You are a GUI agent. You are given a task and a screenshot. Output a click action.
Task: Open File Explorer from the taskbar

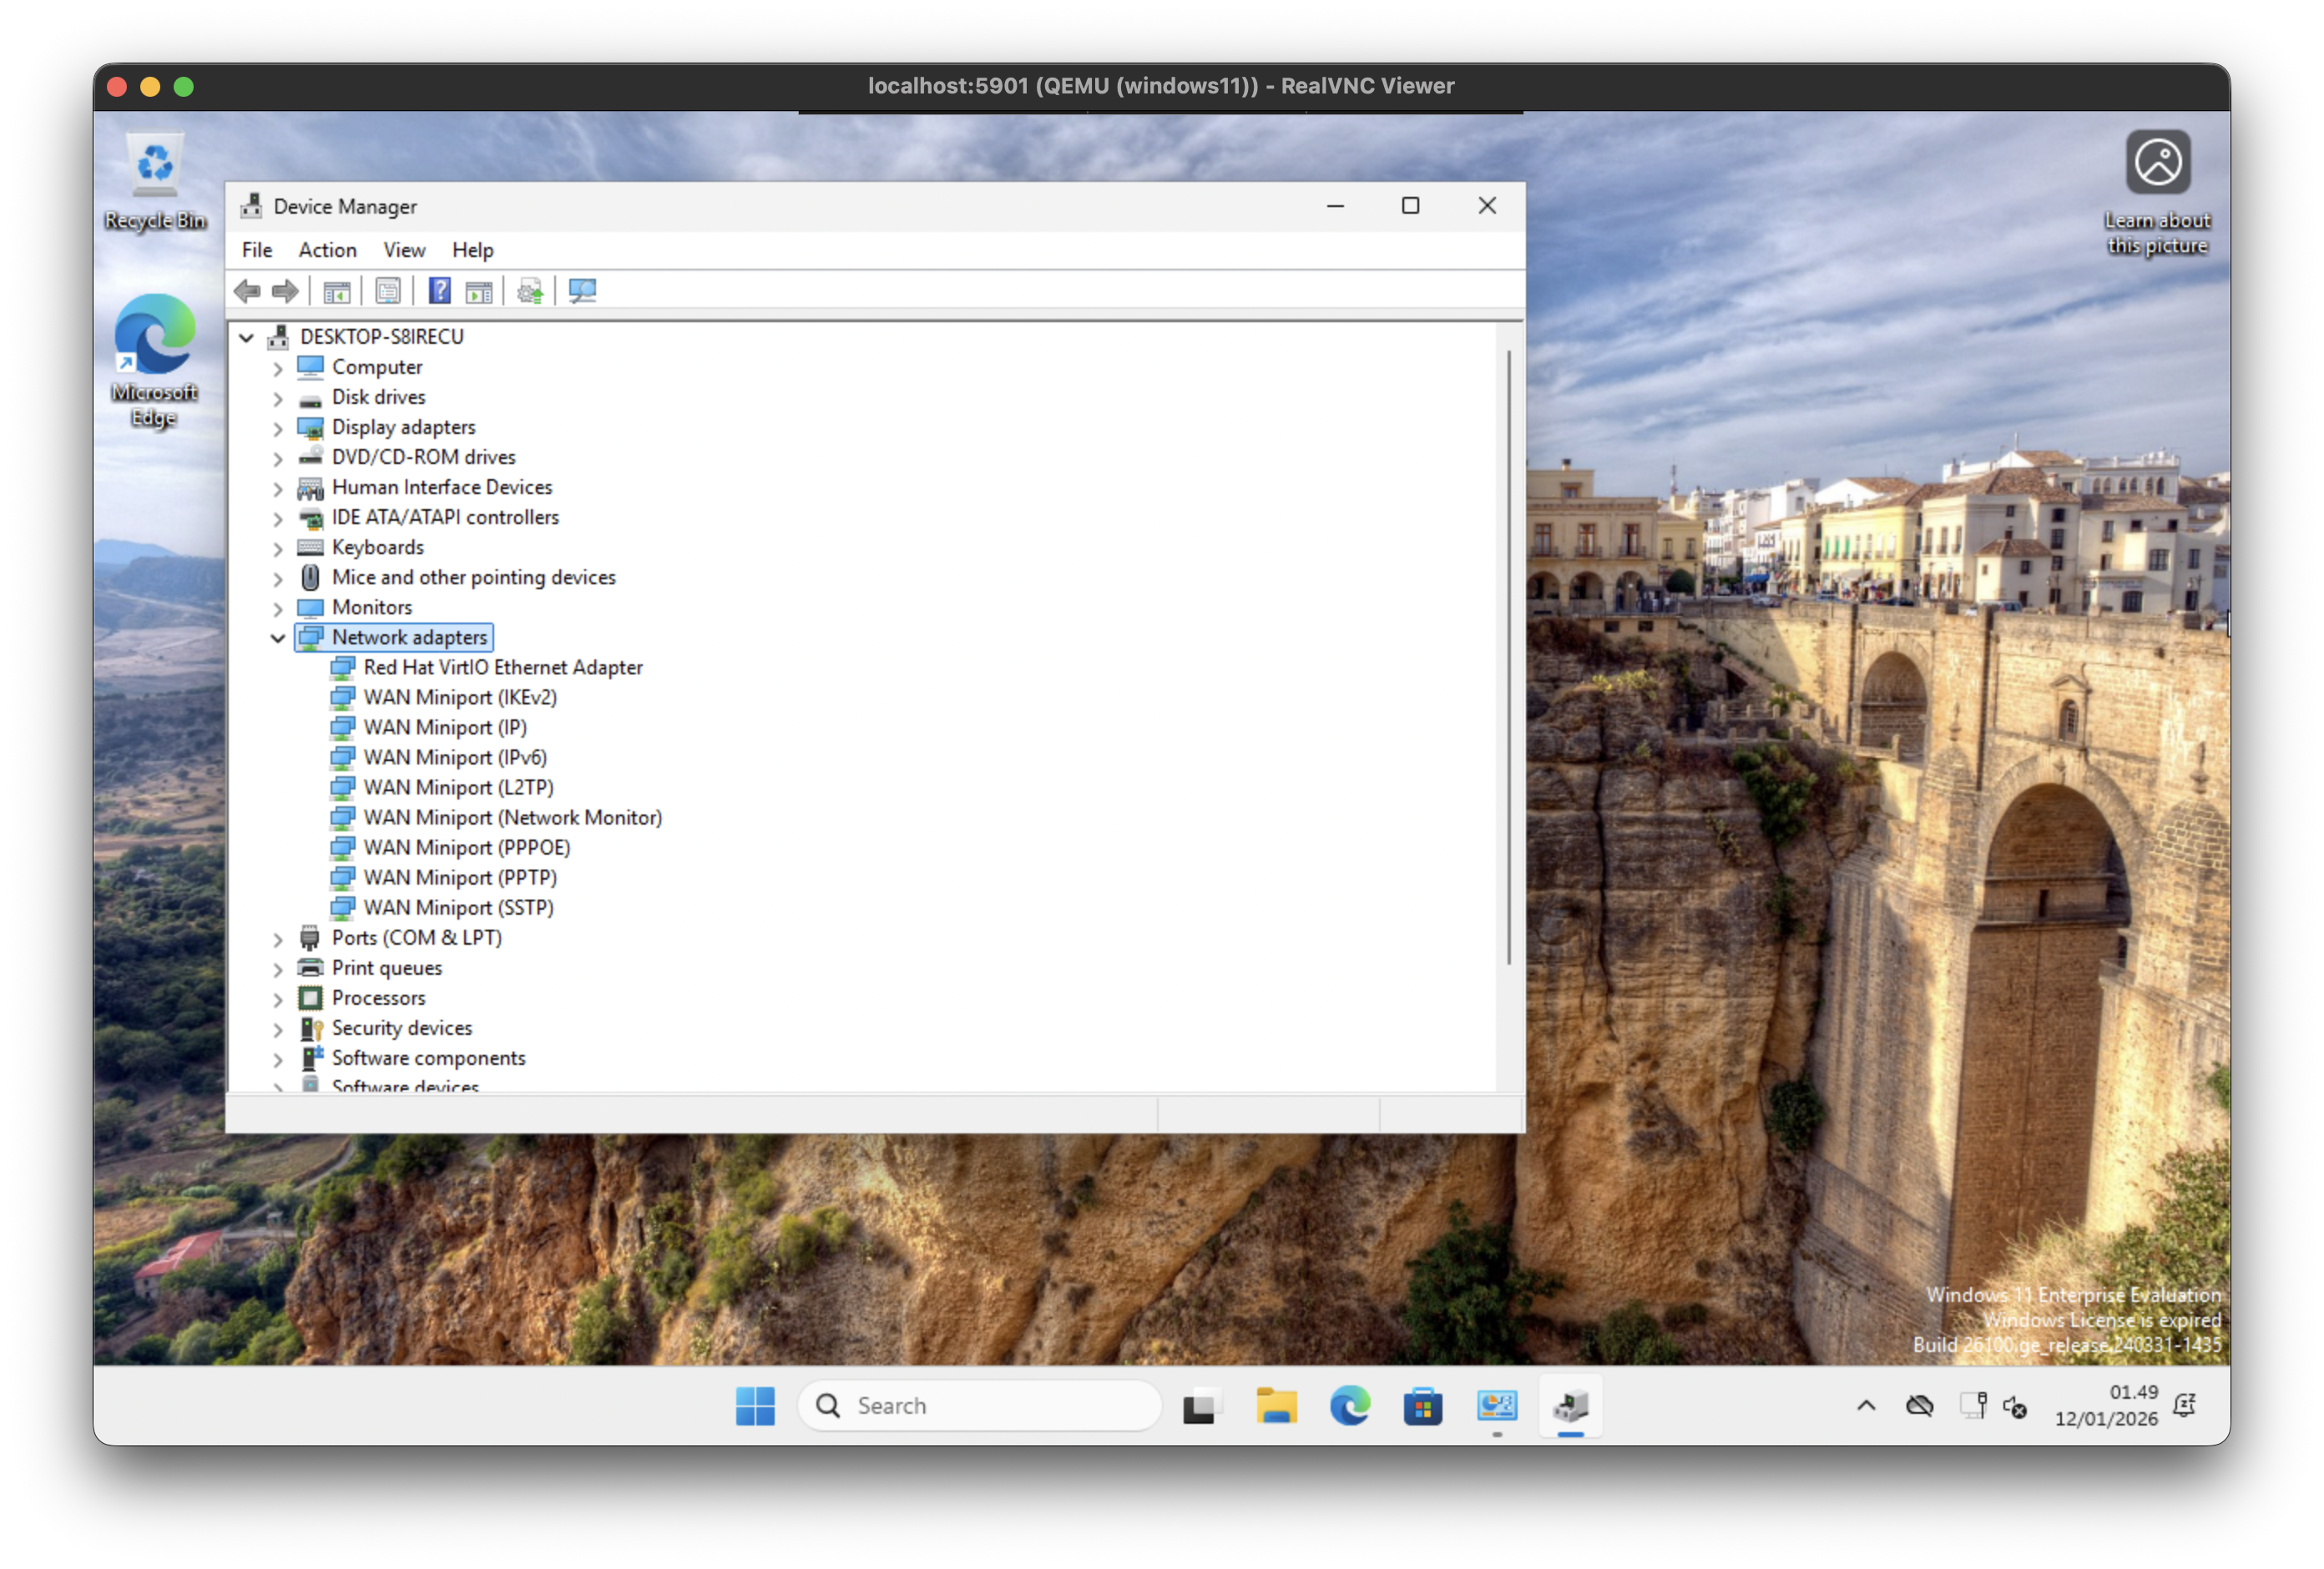[1276, 1406]
